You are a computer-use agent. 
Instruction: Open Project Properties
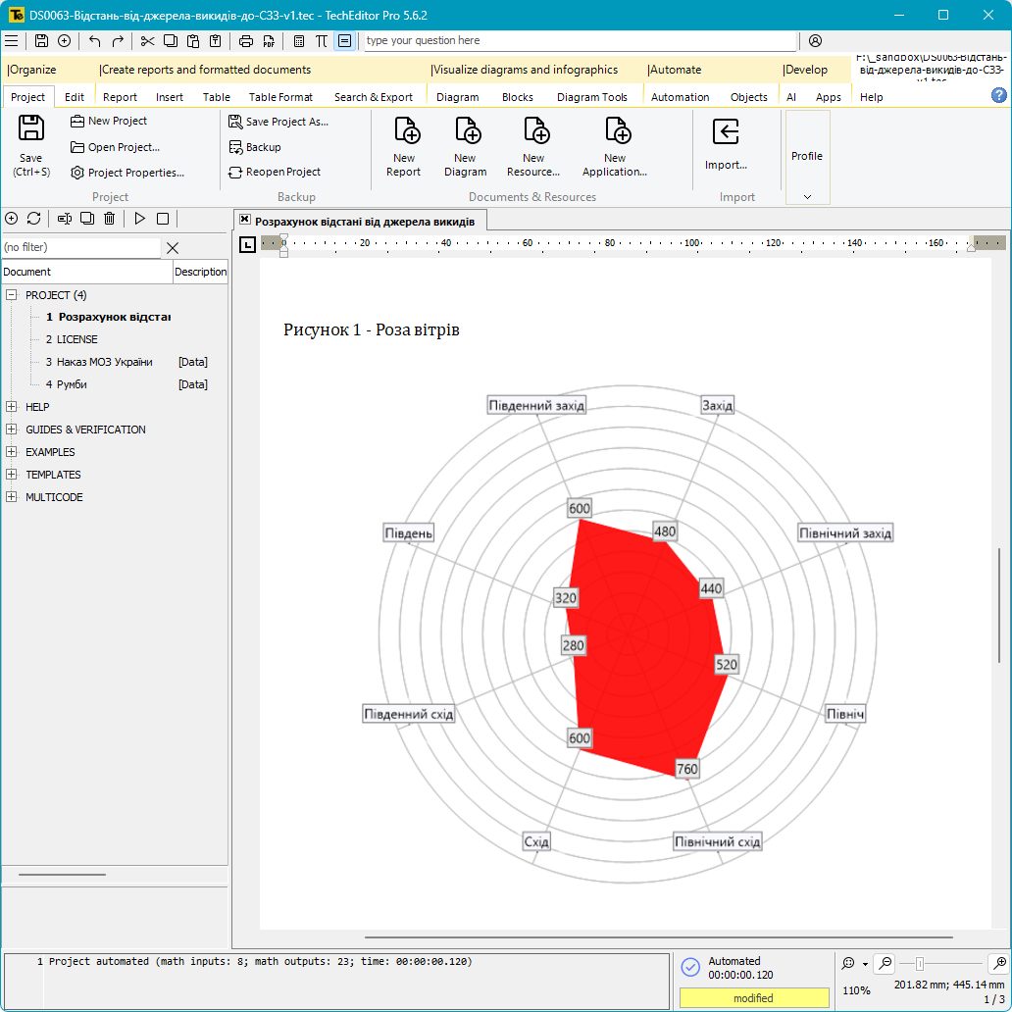[x=127, y=173]
